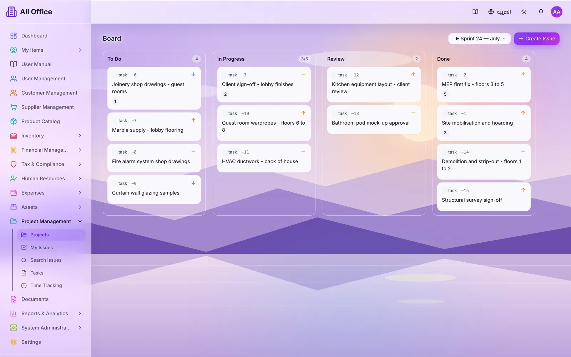Click the high priority arrow on task -12
Image resolution: width=571 pixels, height=357 pixels.
[413, 74]
